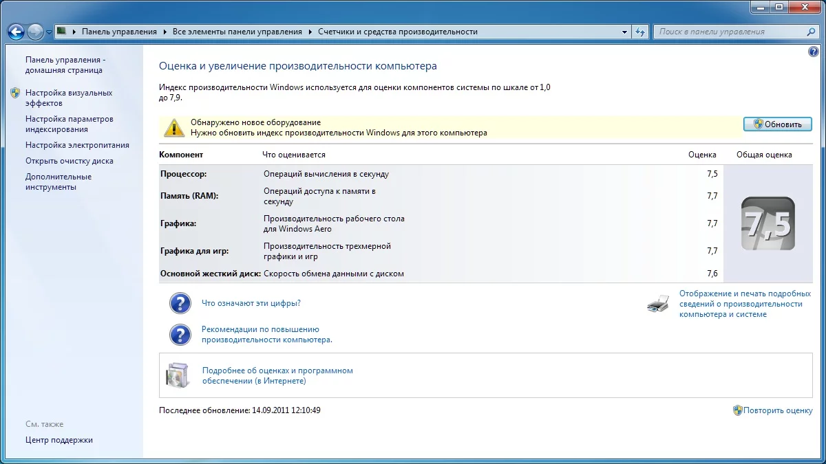Click the magnifier search icon
The height and width of the screenshot is (464, 826).
click(811, 32)
